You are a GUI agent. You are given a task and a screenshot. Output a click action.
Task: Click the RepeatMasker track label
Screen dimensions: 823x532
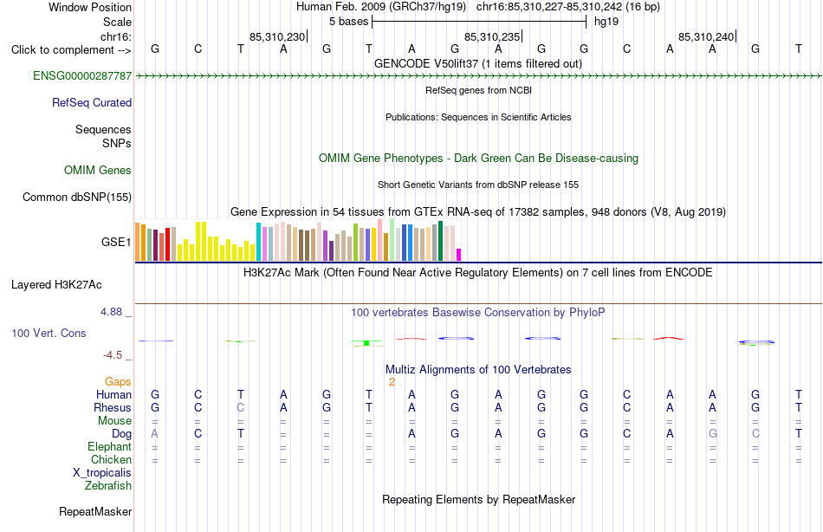click(x=95, y=511)
